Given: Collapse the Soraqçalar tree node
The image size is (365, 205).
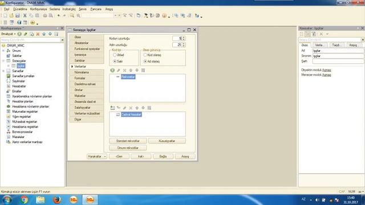Looking at the screenshot, I should tap(3, 61).
